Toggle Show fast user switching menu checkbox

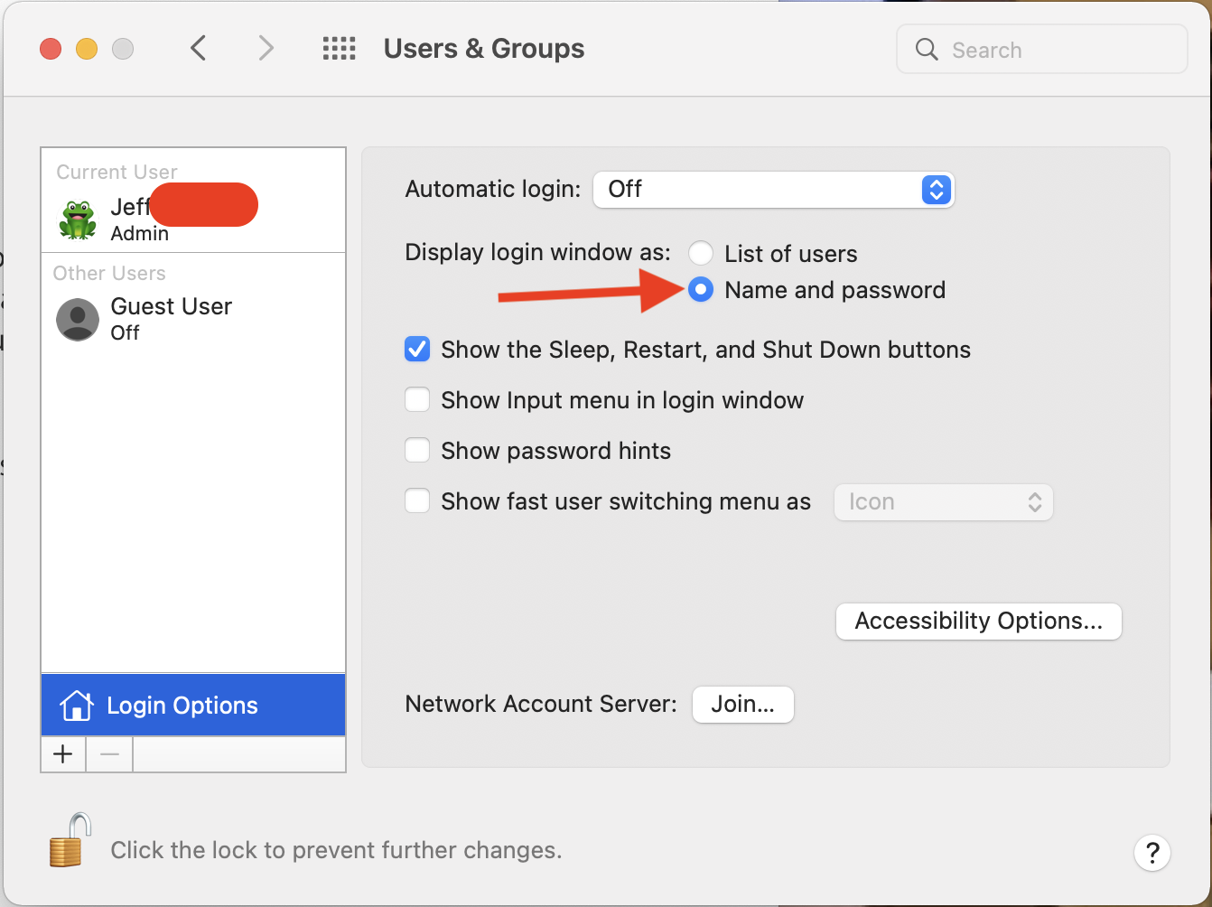[417, 501]
